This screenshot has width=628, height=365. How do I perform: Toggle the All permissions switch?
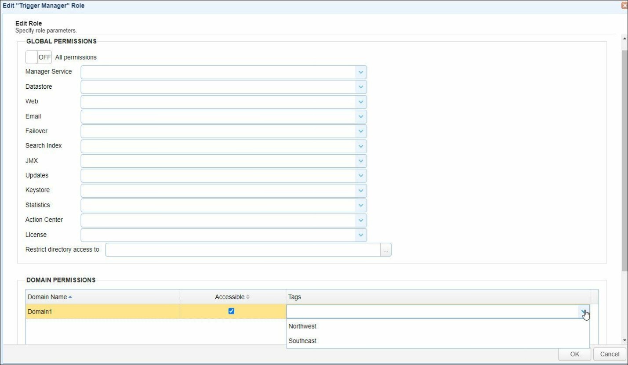[x=38, y=57]
